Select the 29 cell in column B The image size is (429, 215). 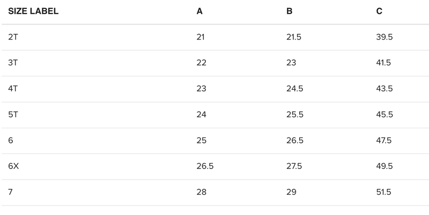tap(292, 192)
